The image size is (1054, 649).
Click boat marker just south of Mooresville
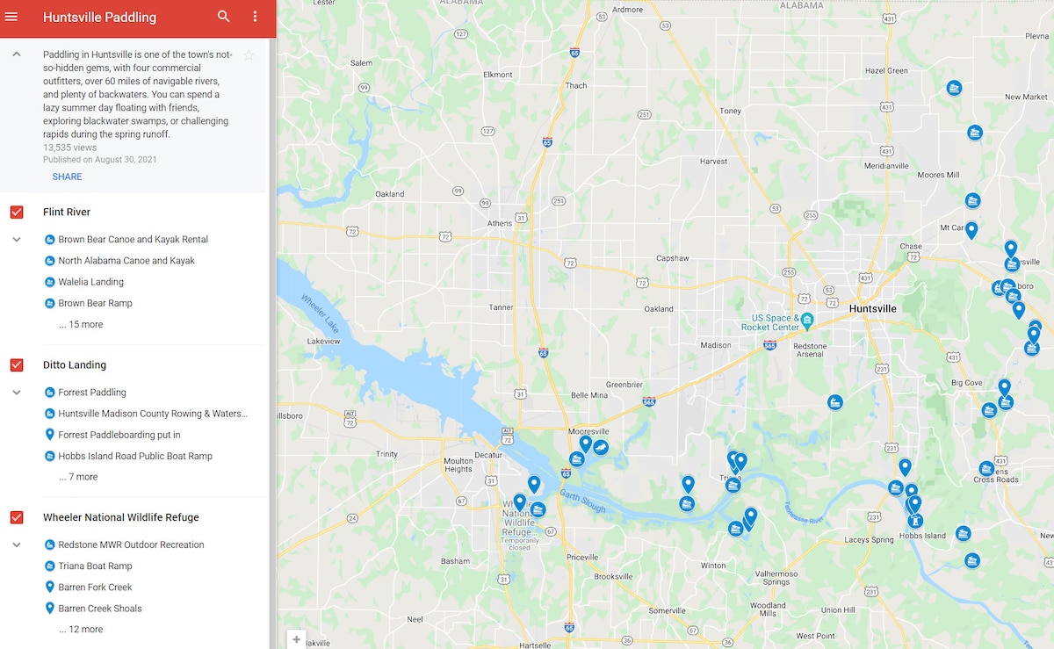click(x=577, y=459)
